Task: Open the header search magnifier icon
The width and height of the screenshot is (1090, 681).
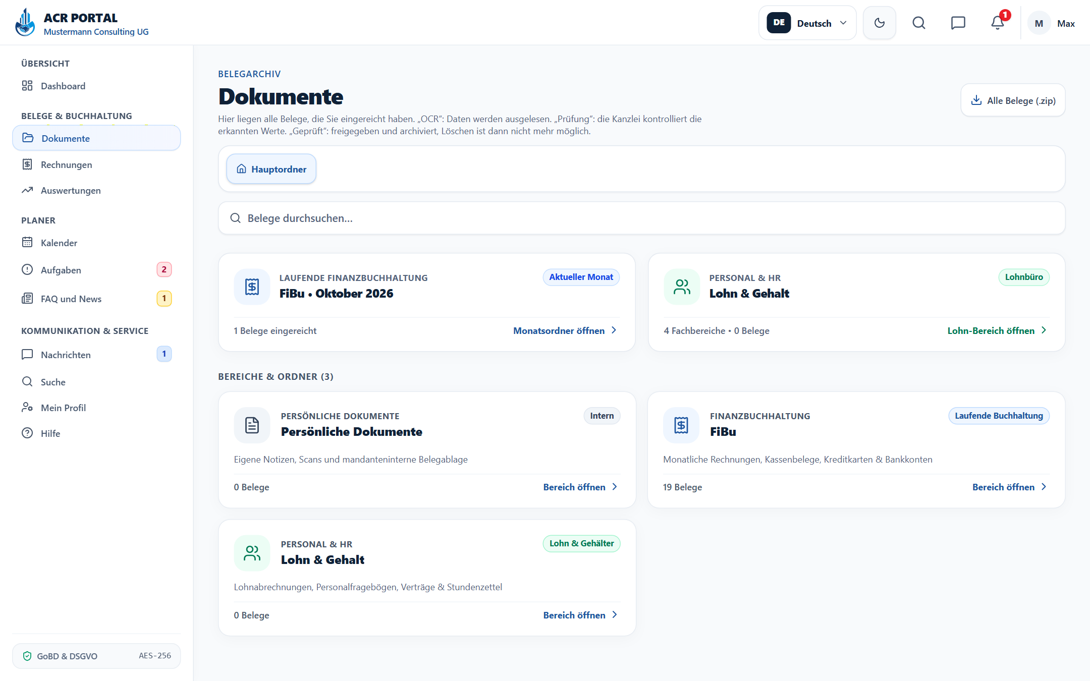Action: pos(919,23)
